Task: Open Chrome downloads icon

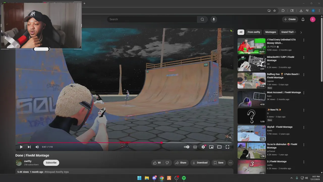Action: click(x=301, y=11)
